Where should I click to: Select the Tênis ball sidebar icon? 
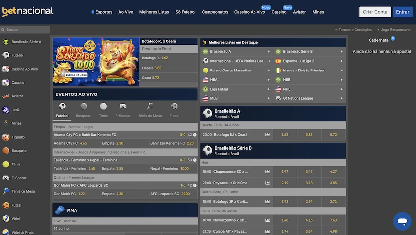pos(6,164)
